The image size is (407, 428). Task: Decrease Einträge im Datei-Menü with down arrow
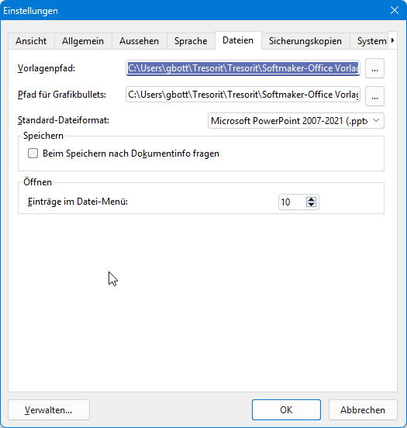[311, 205]
